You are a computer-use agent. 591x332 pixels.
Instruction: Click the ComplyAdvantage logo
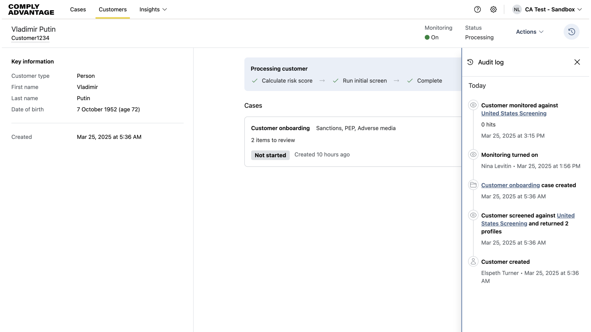coord(31,9)
